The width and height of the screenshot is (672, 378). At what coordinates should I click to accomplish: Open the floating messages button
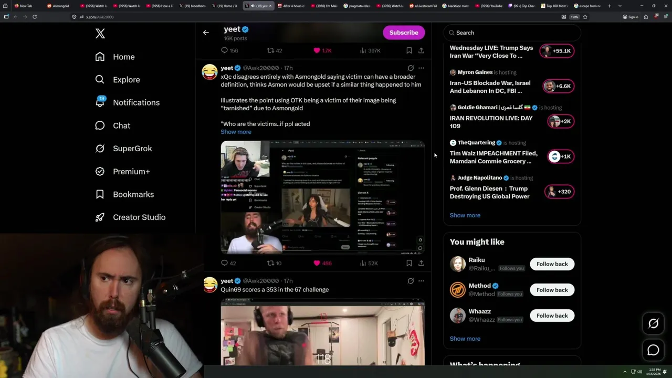point(653,350)
